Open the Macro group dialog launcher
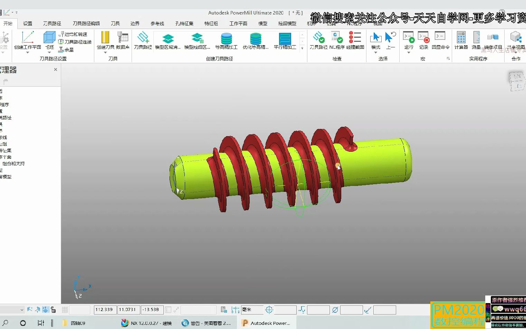 click(448, 59)
